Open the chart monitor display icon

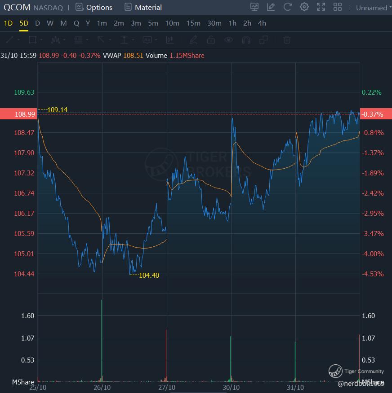[x=254, y=7]
